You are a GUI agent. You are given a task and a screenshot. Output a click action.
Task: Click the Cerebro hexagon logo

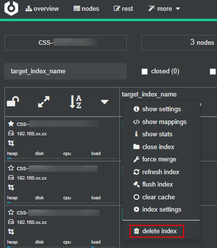pos(11,8)
